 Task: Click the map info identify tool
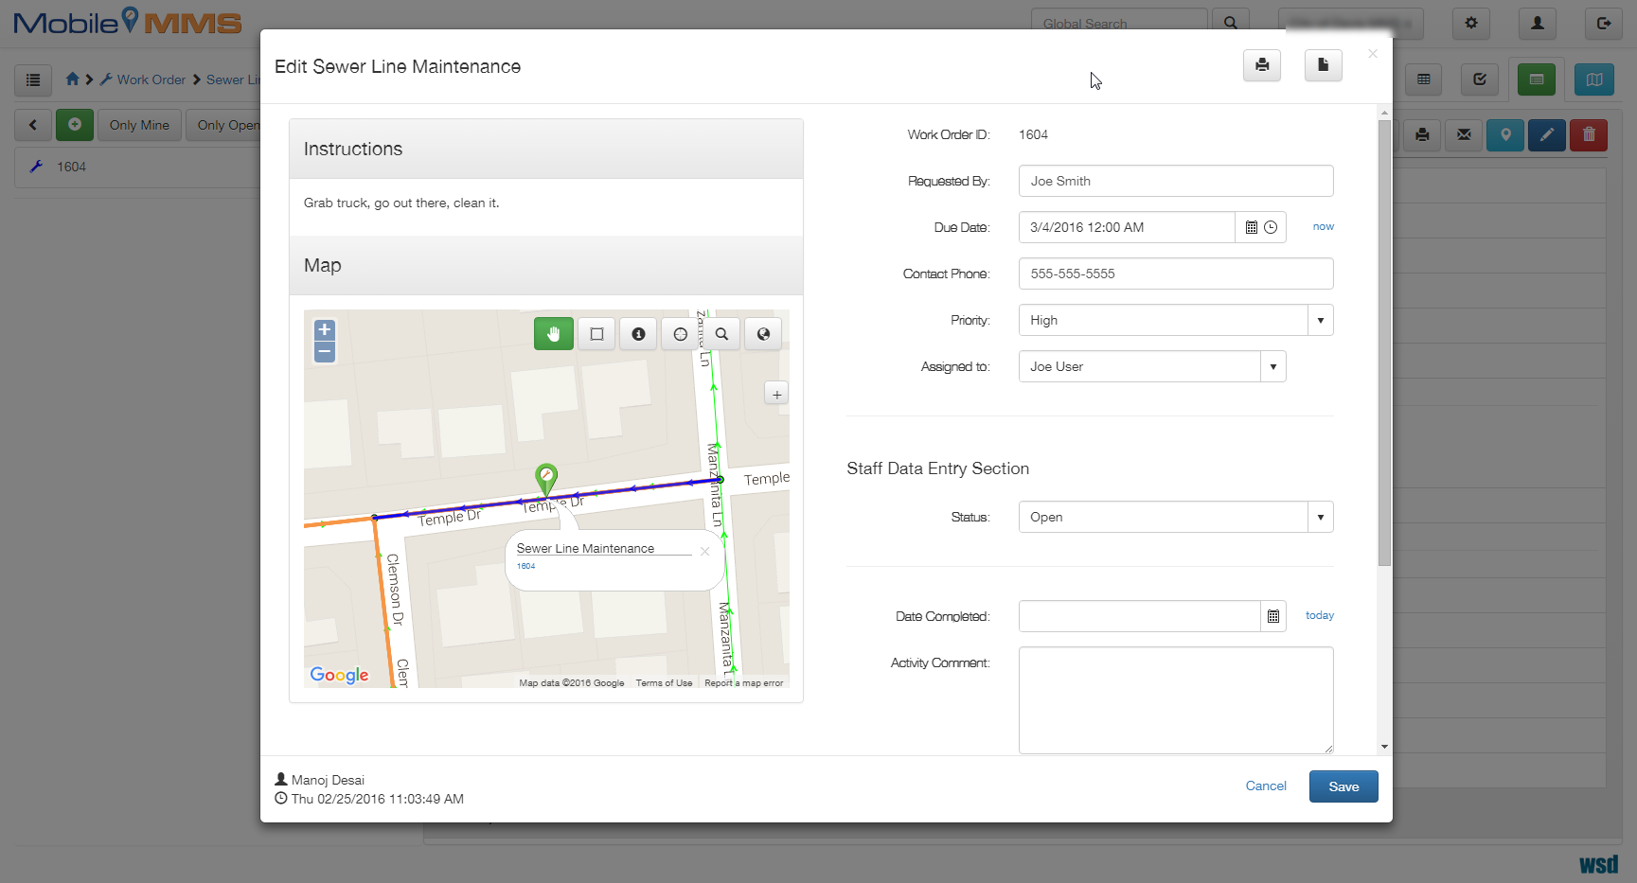pyautogui.click(x=638, y=334)
